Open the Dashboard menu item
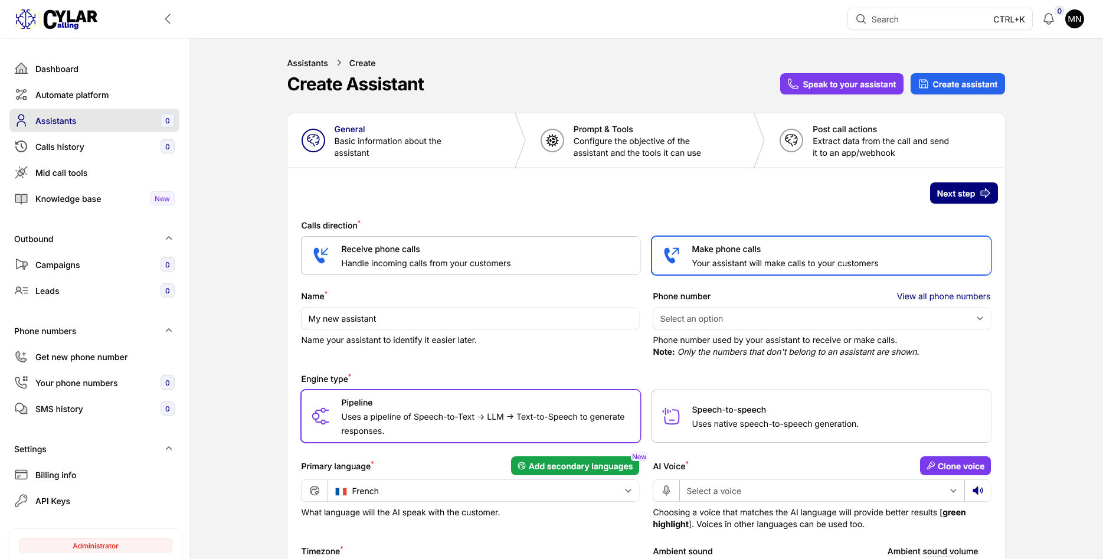1103x559 pixels. click(x=94, y=68)
